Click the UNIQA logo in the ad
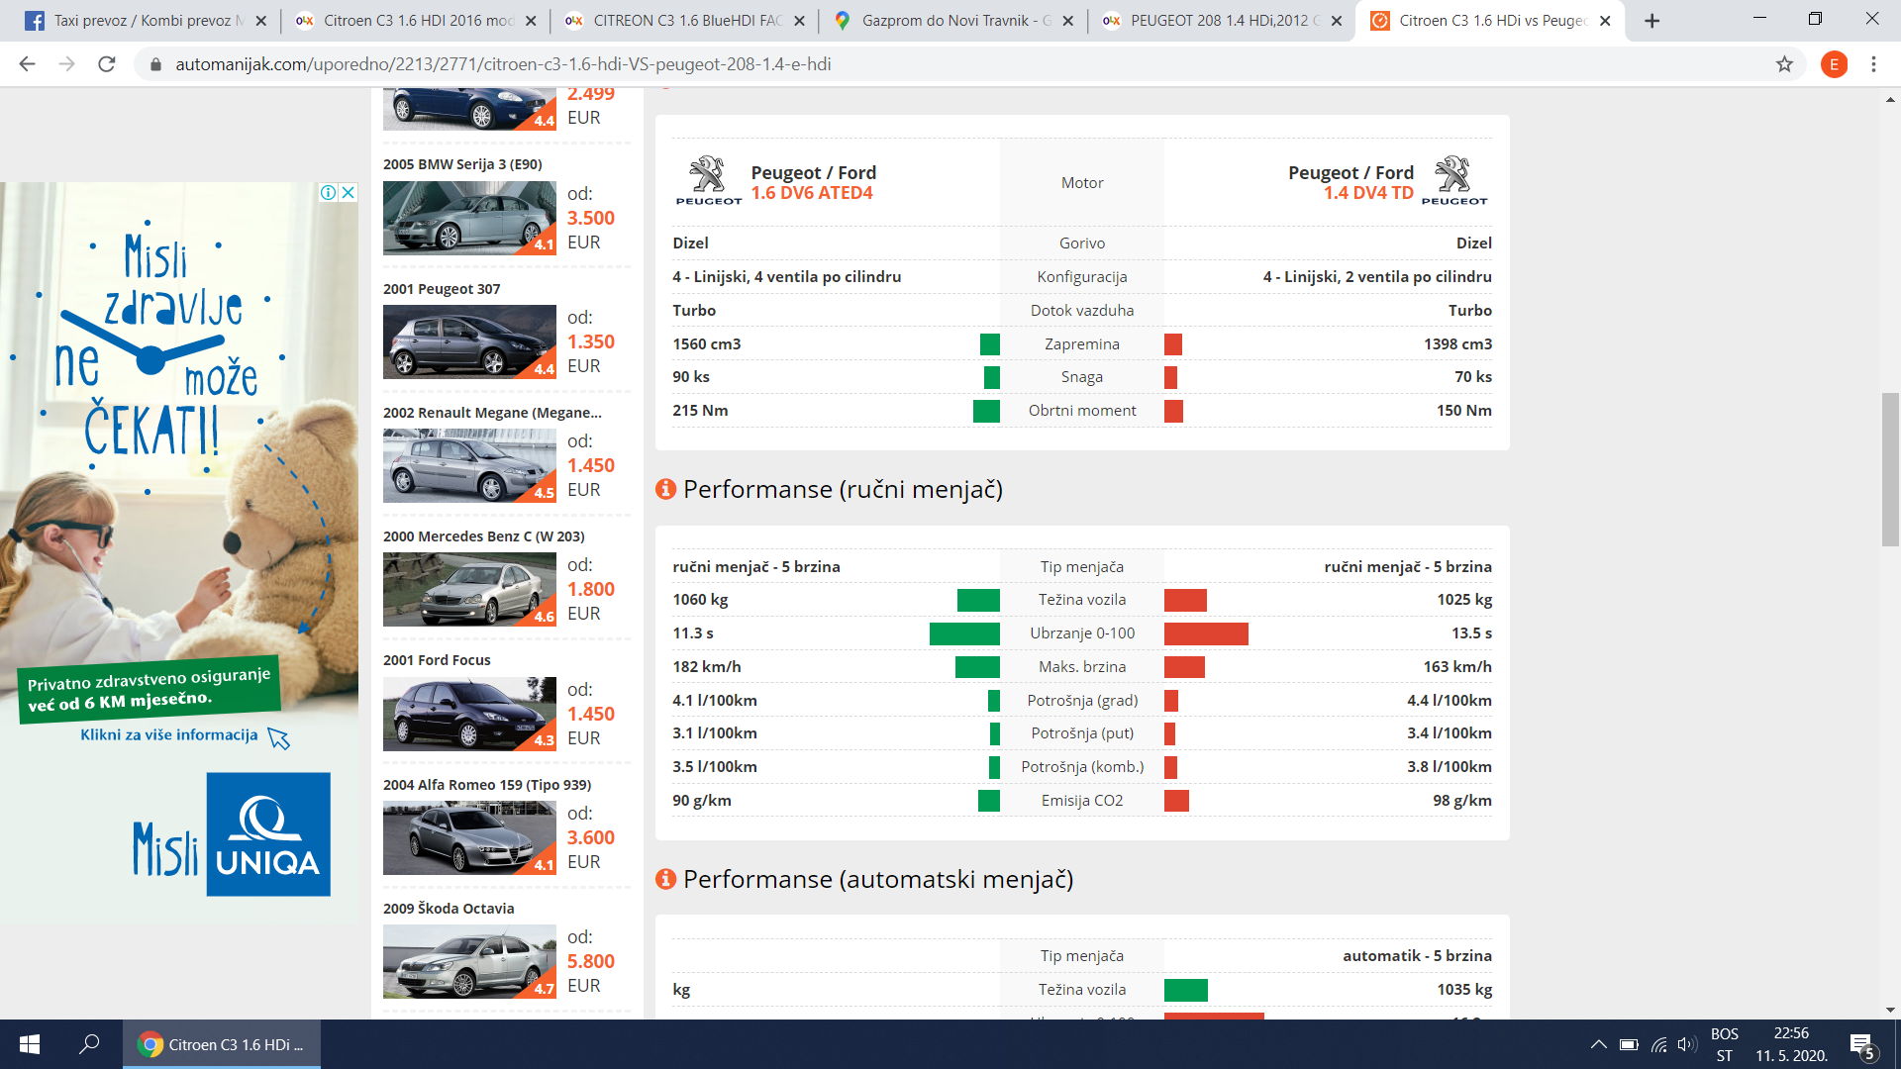The image size is (1901, 1069). click(x=268, y=834)
